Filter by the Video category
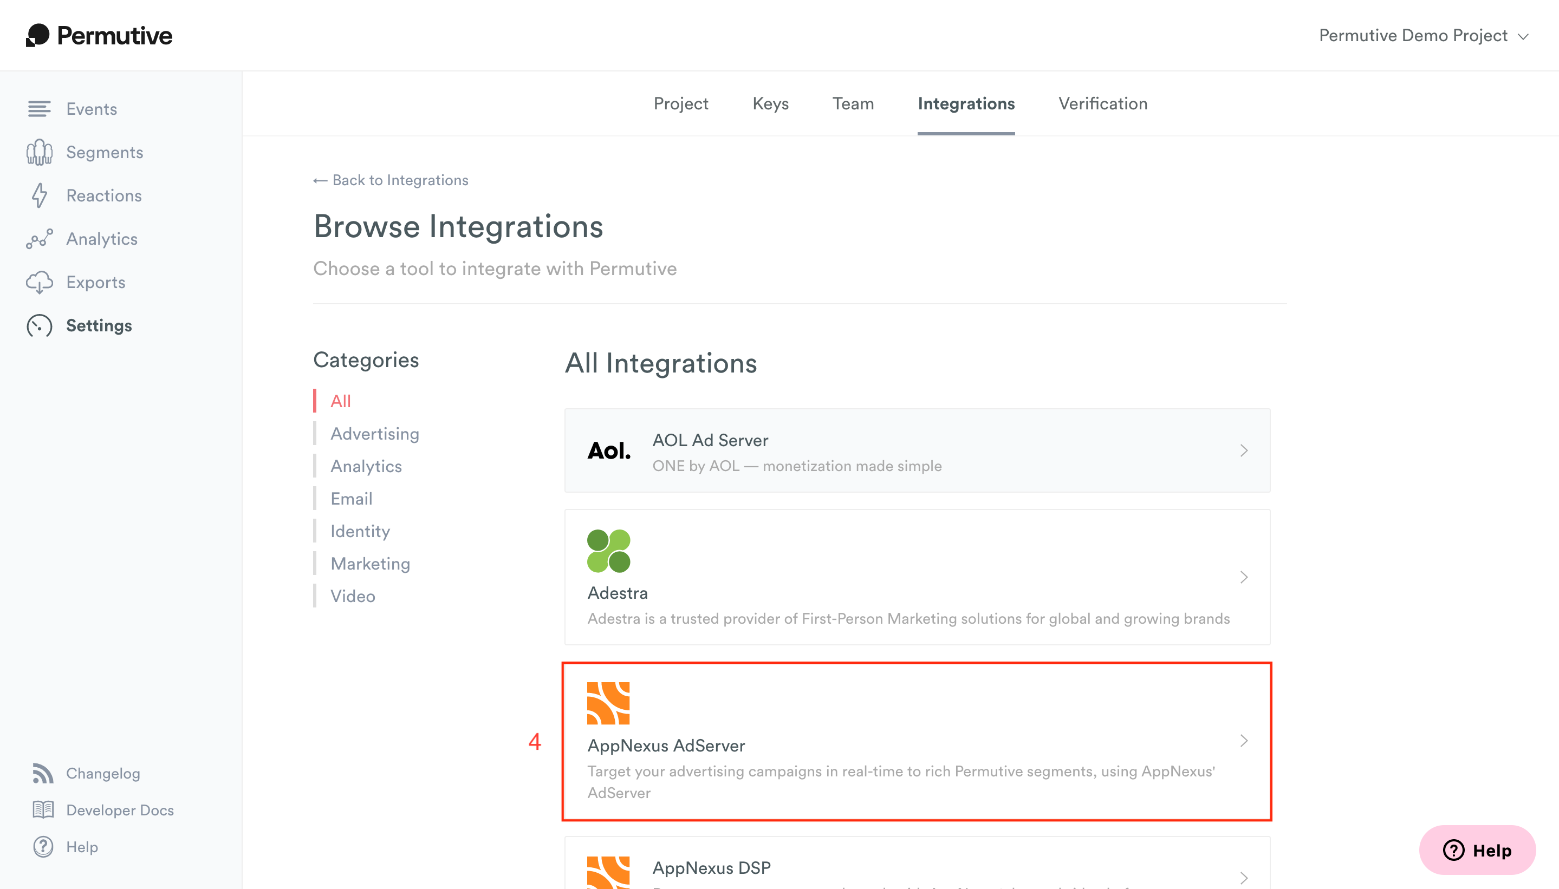 [353, 596]
